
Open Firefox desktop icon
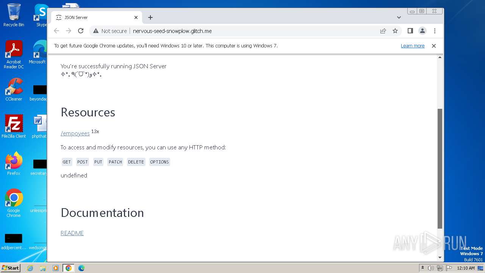(14, 163)
